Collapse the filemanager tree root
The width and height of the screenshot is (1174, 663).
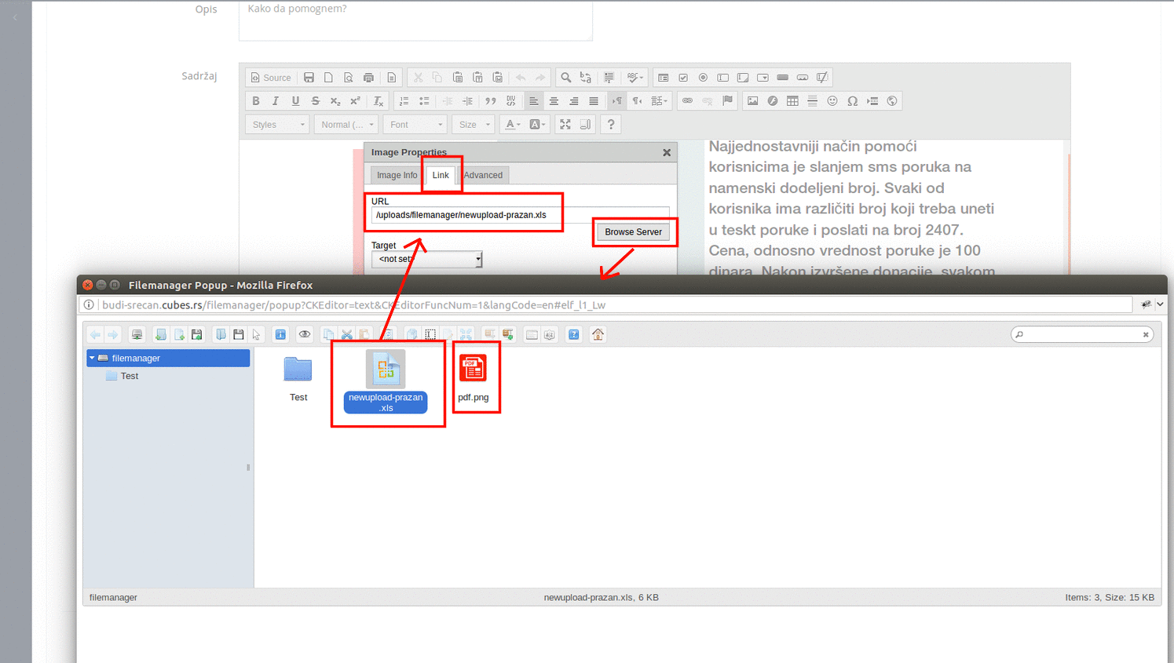click(92, 358)
